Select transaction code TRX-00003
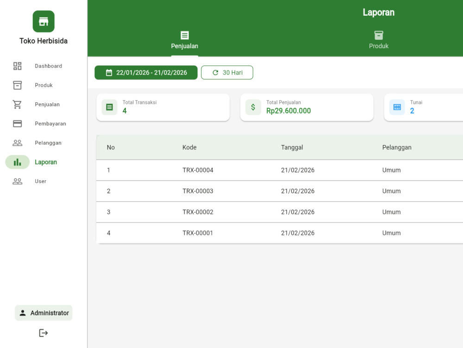463x348 pixels. 198,191
